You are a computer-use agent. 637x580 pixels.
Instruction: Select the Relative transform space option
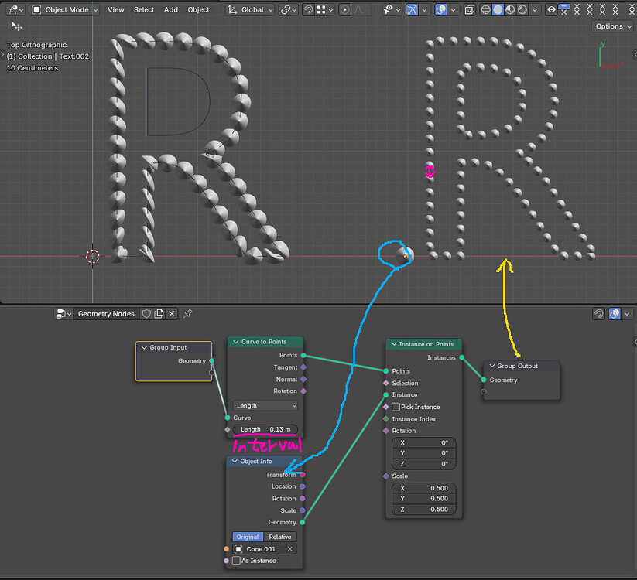(x=280, y=537)
